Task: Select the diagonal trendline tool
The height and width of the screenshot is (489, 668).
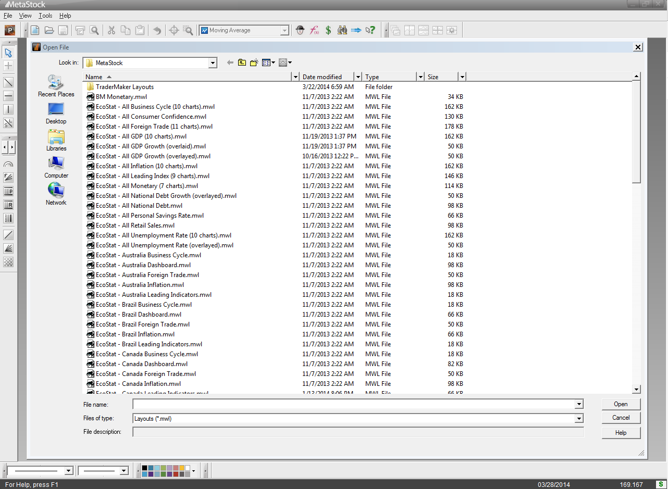Action: click(8, 82)
